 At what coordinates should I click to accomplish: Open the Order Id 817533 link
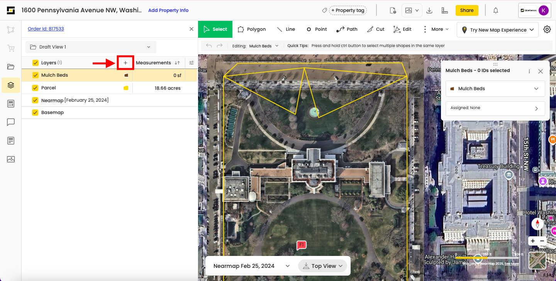46,29
